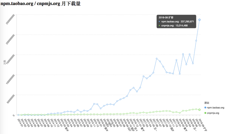
Task: Click the y-axis title '次数'
Action: [x=5, y=62]
